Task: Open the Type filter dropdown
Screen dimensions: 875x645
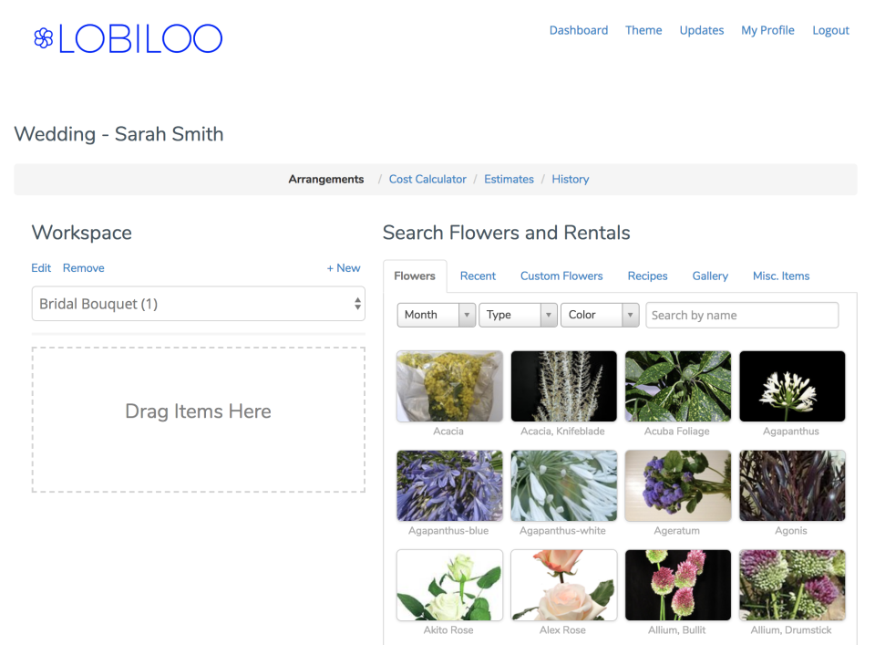Action: [x=518, y=315]
